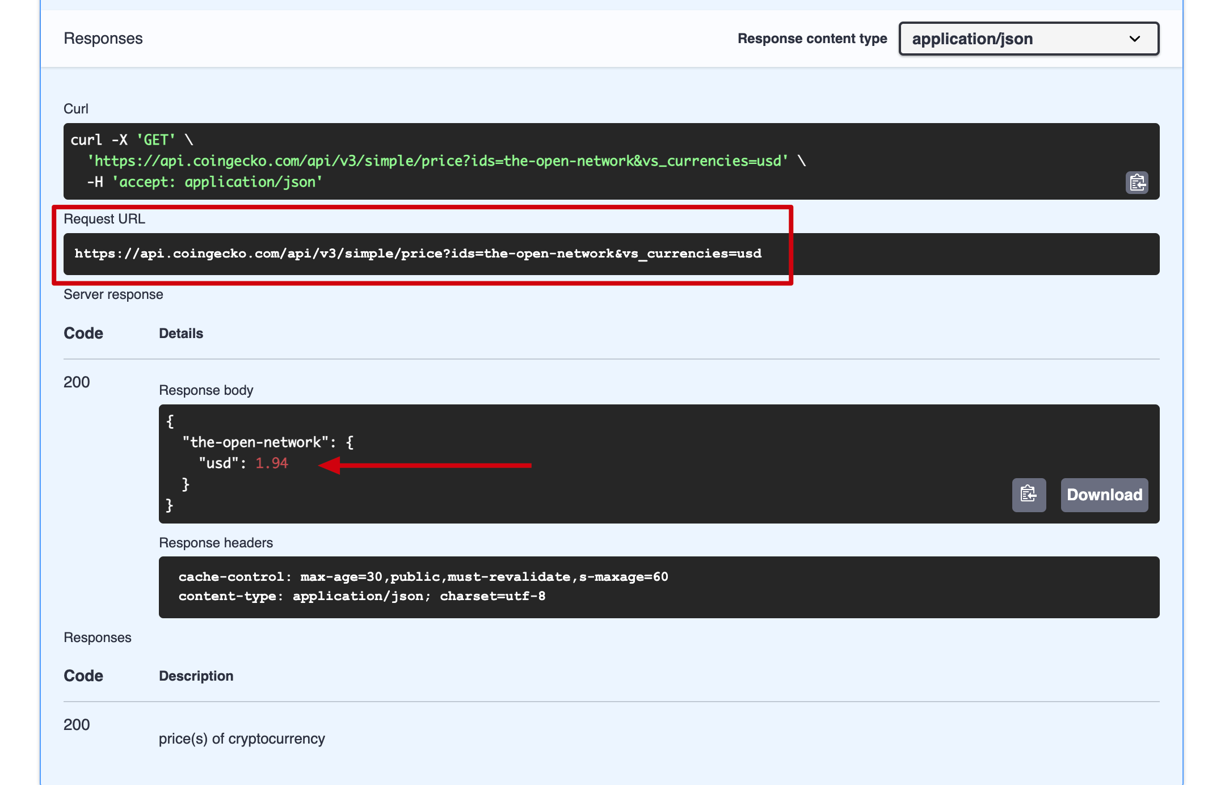This screenshot has height=785, width=1229.
Task: Click the Server response 200 code
Action: (x=77, y=382)
